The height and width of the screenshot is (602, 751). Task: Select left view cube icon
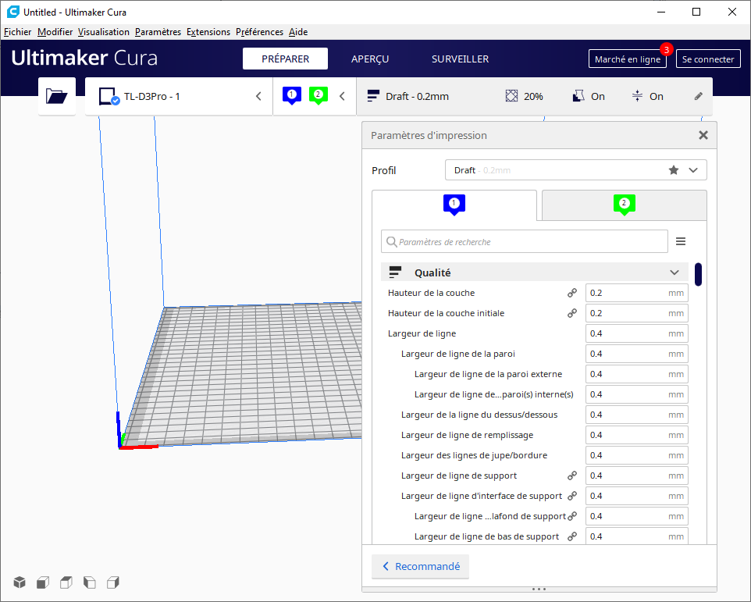[x=90, y=582]
